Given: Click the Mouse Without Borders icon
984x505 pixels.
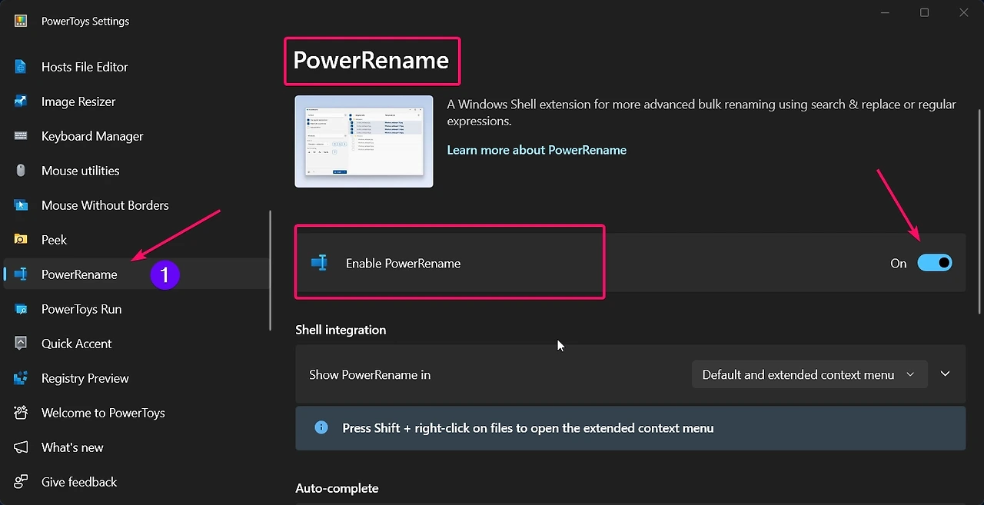Looking at the screenshot, I should point(21,205).
